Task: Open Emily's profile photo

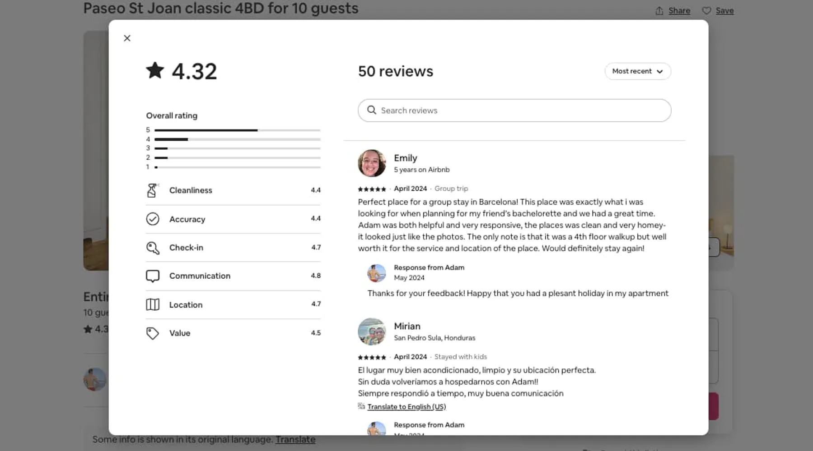Action: 372,163
